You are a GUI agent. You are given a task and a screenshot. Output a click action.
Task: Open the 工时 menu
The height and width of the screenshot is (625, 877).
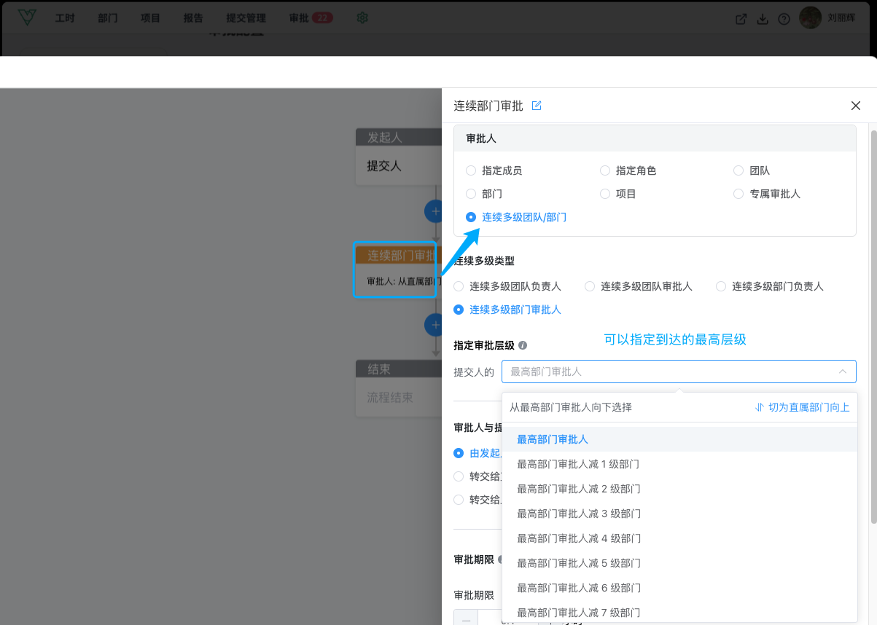65,18
